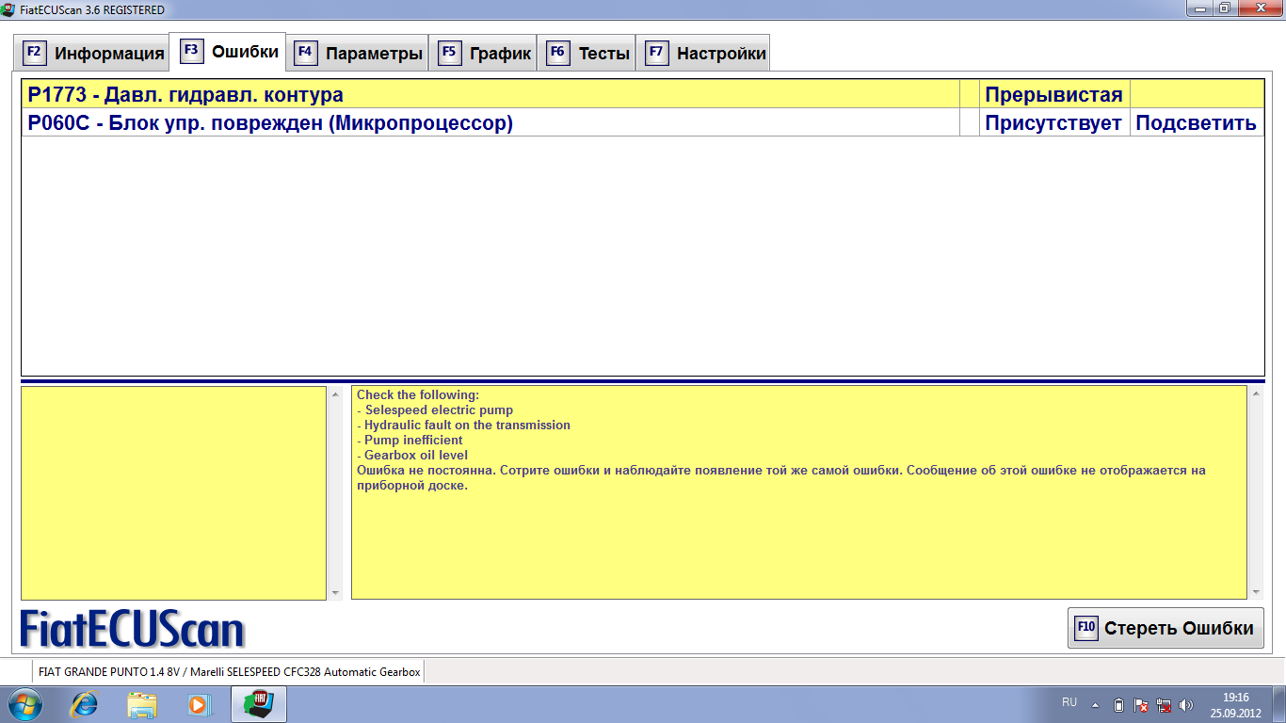This screenshot has height=723, width=1286.
Task: Open the График tab
Action: coord(484,54)
